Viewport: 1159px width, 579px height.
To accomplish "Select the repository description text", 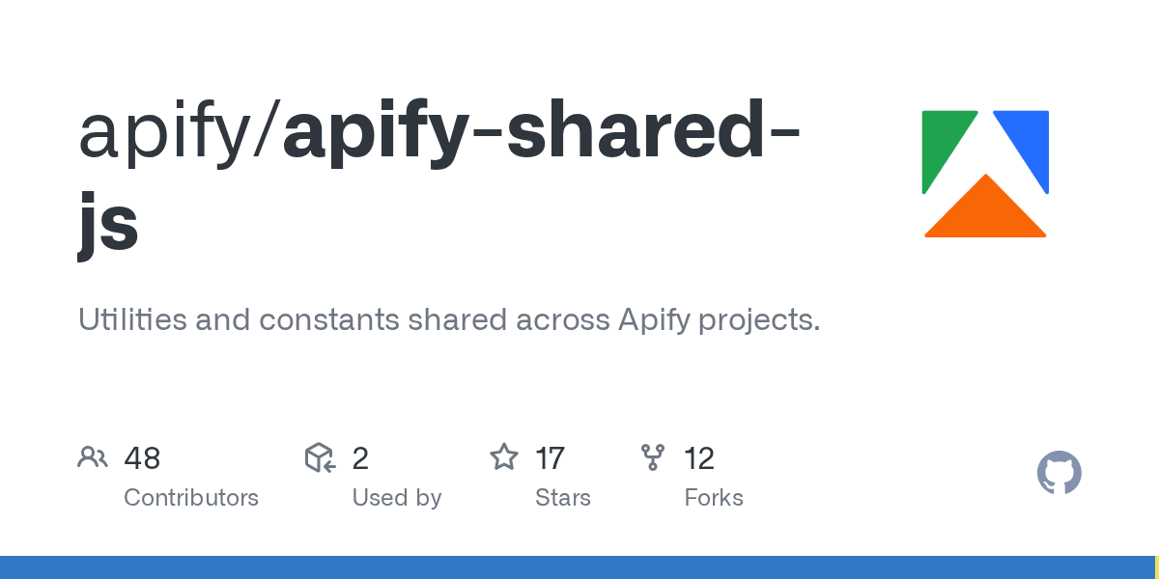I will (x=449, y=319).
